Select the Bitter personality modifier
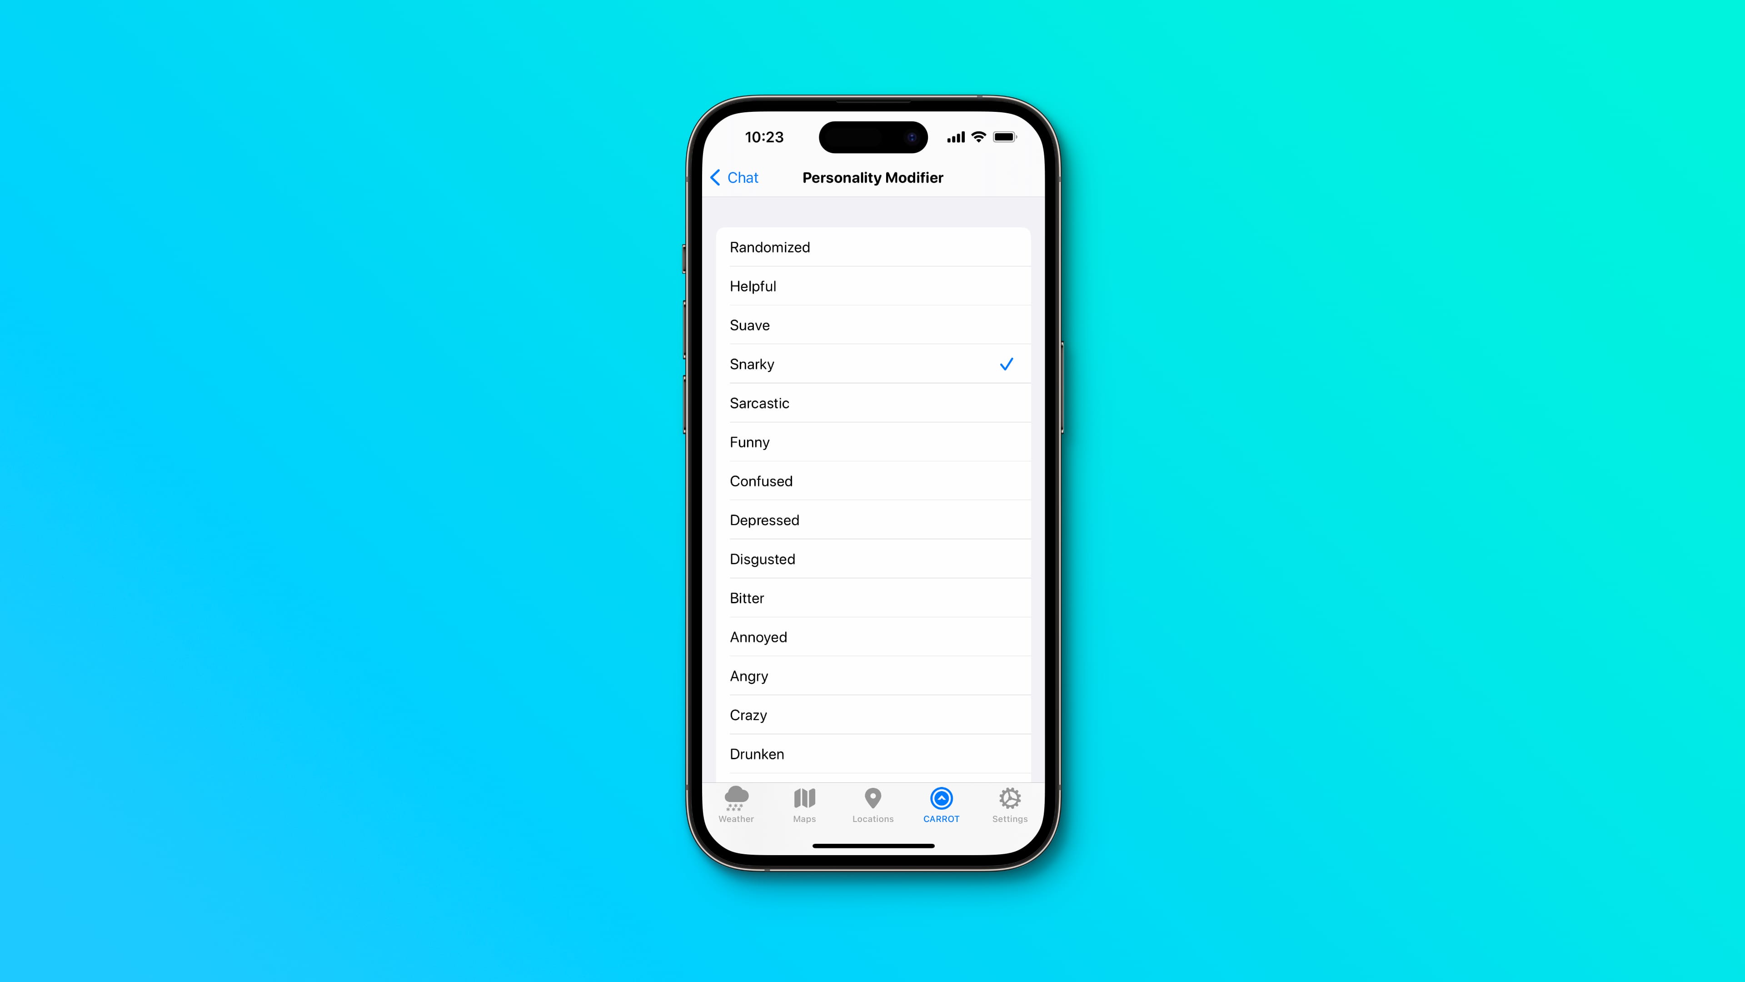1745x982 pixels. 872,597
